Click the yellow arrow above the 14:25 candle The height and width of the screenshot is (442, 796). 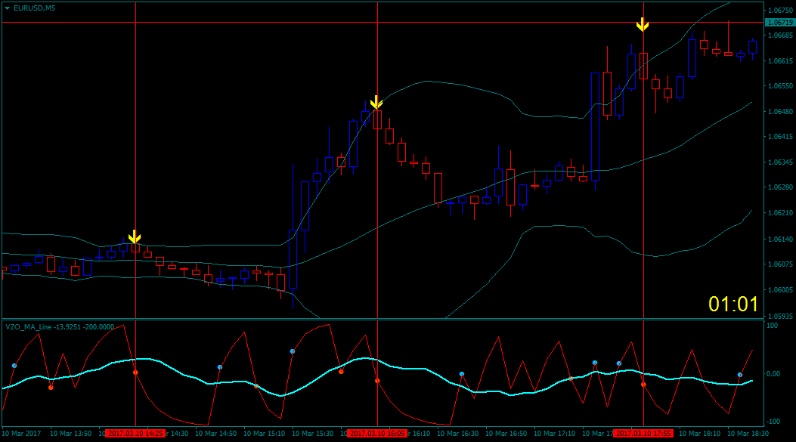(x=135, y=236)
